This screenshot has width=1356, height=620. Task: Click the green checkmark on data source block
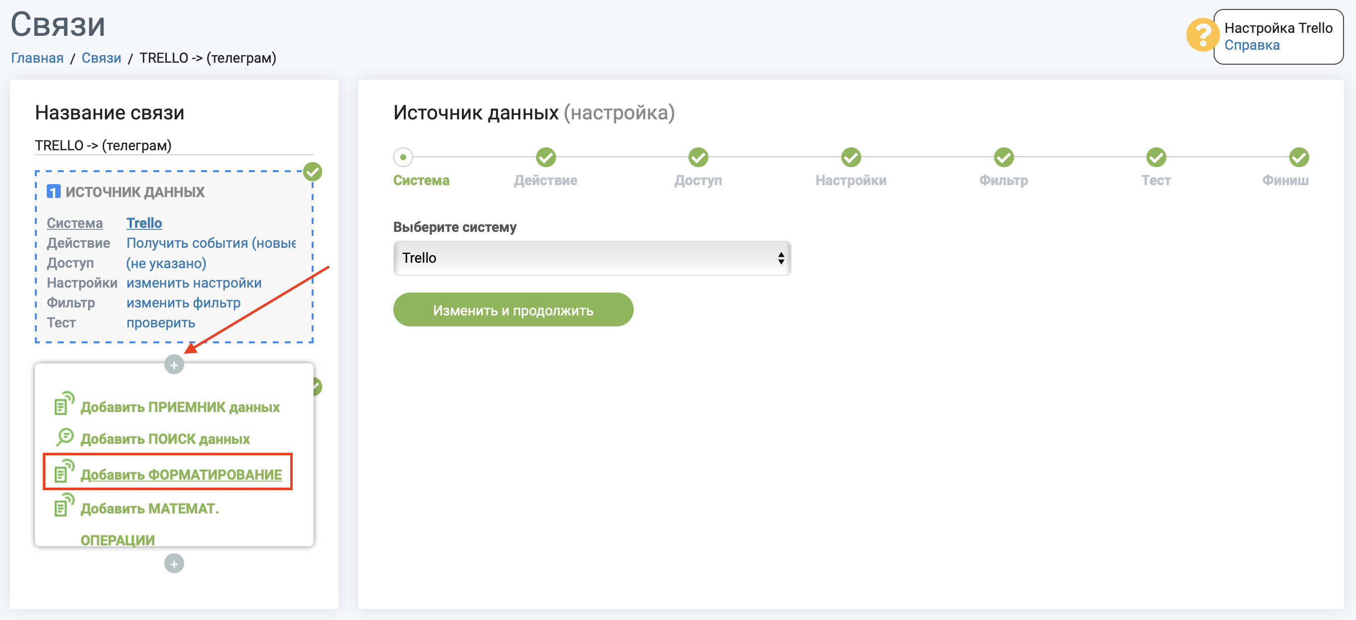pyautogui.click(x=313, y=172)
